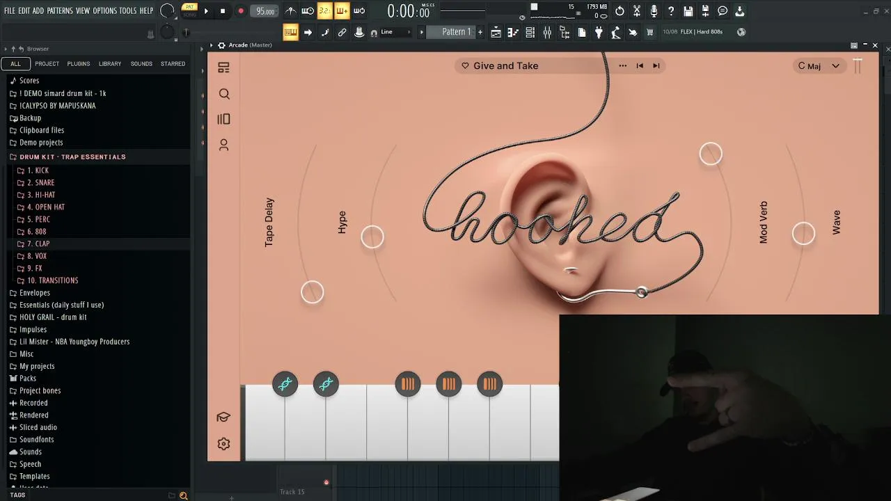
Task: Open the chat bubble icon in toolbar
Action: (x=723, y=11)
